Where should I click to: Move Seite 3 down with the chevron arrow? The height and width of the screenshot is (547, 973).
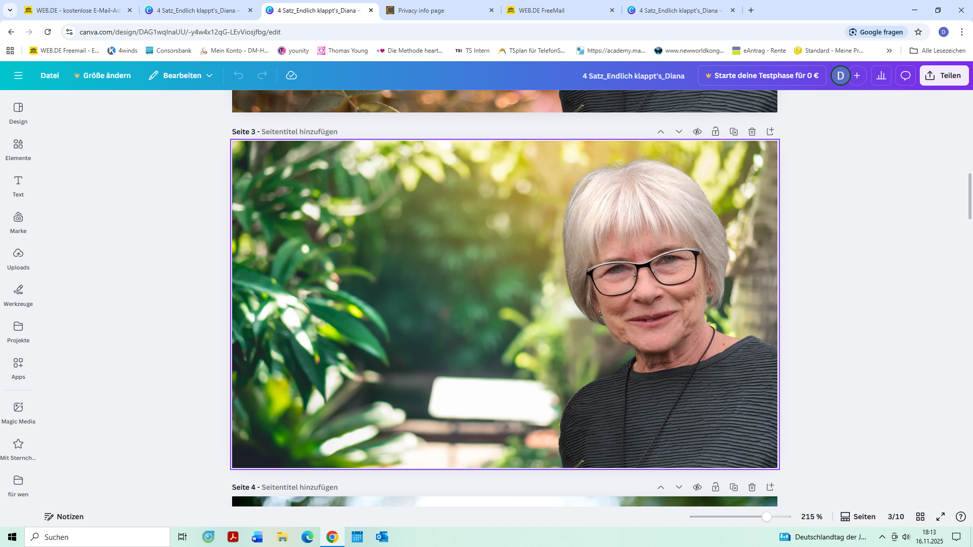679,132
